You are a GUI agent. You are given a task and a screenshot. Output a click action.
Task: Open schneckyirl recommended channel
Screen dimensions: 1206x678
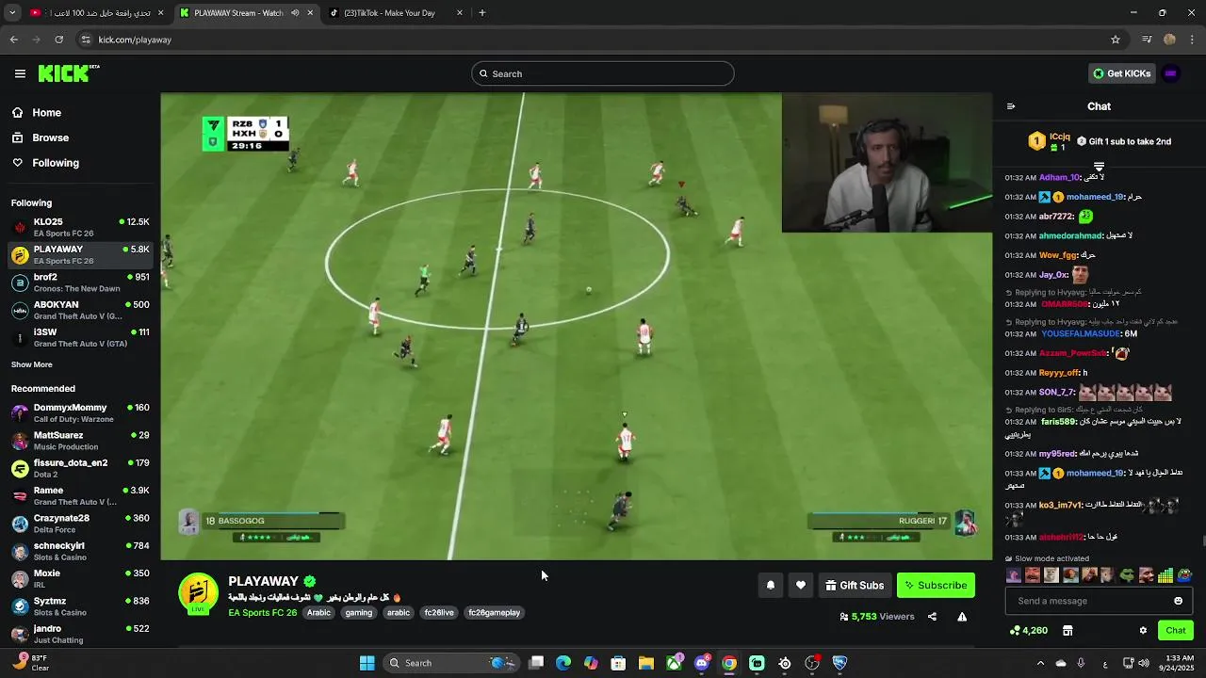[x=80, y=551]
